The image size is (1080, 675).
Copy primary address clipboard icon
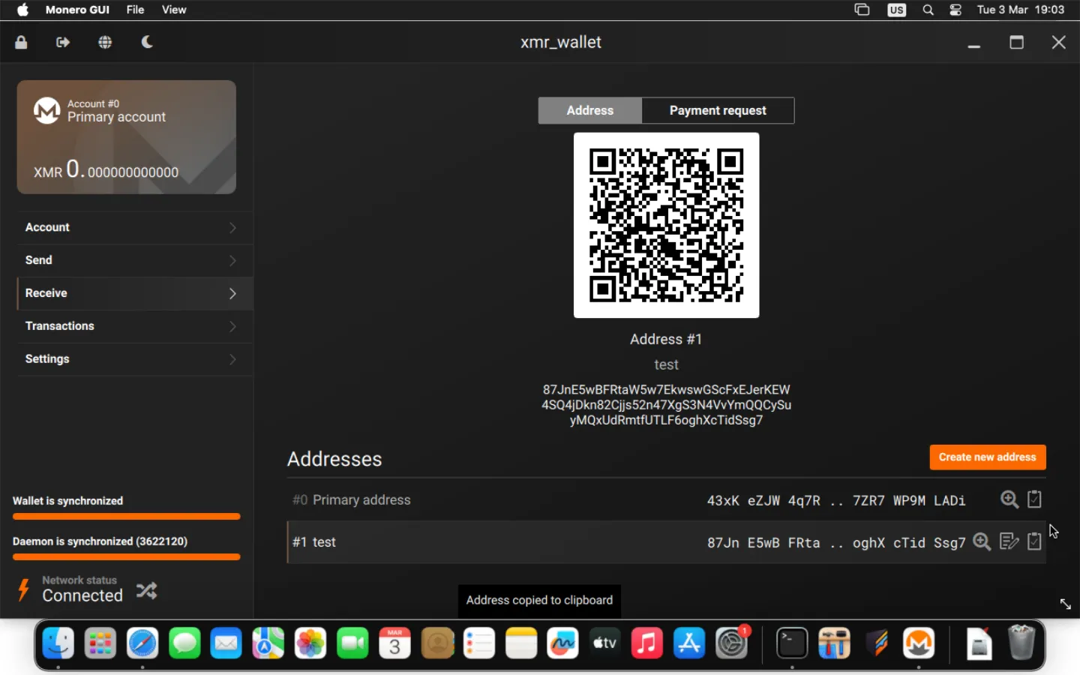pos(1035,499)
